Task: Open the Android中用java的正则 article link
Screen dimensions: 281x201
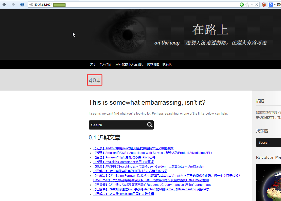Action: tap(133, 148)
